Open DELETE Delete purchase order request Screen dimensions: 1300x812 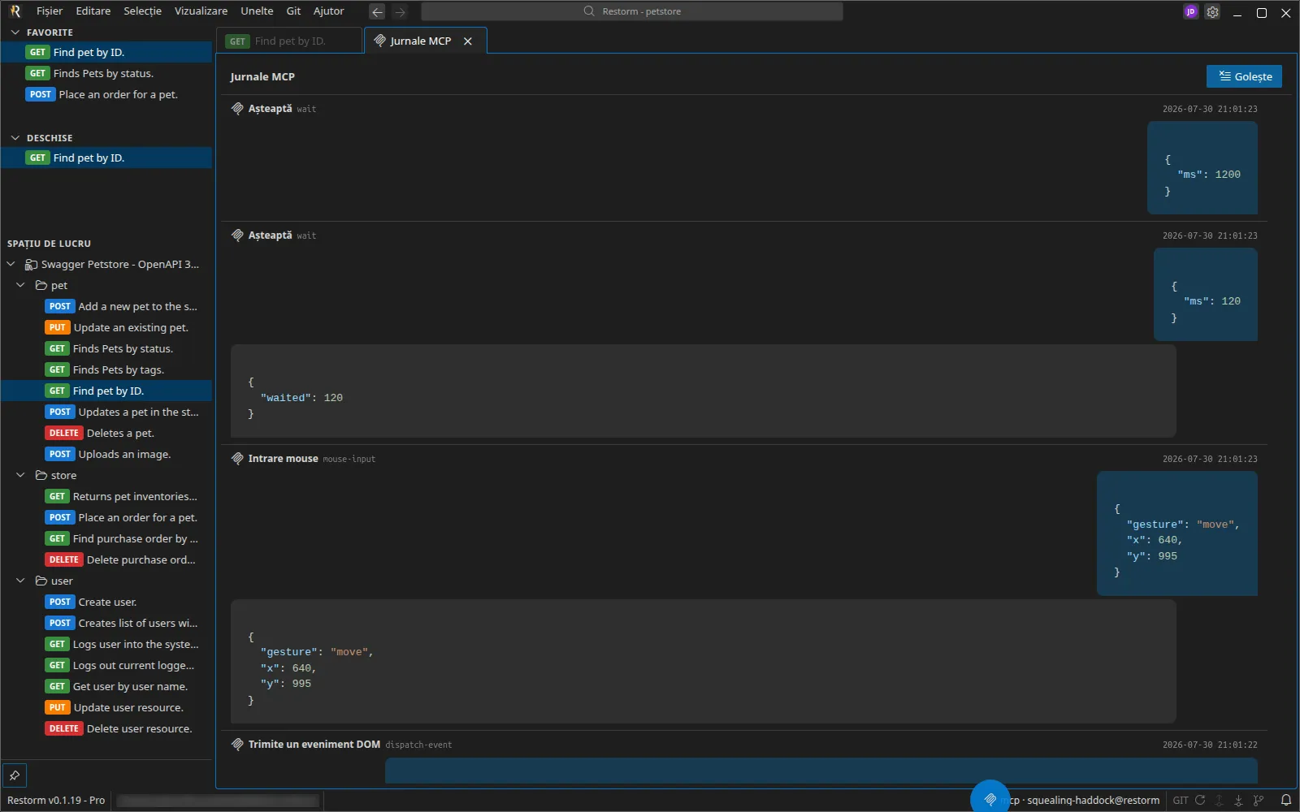click(x=106, y=559)
